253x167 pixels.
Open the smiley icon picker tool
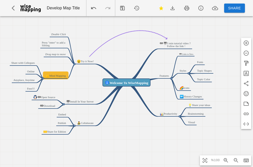[x=246, y=94]
